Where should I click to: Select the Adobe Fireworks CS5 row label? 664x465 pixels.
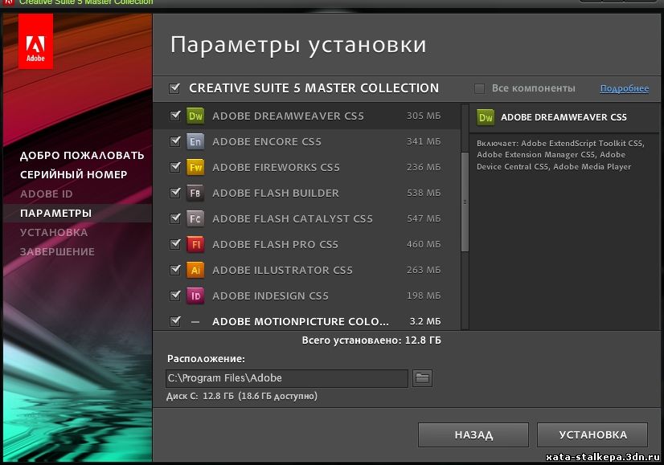276,167
